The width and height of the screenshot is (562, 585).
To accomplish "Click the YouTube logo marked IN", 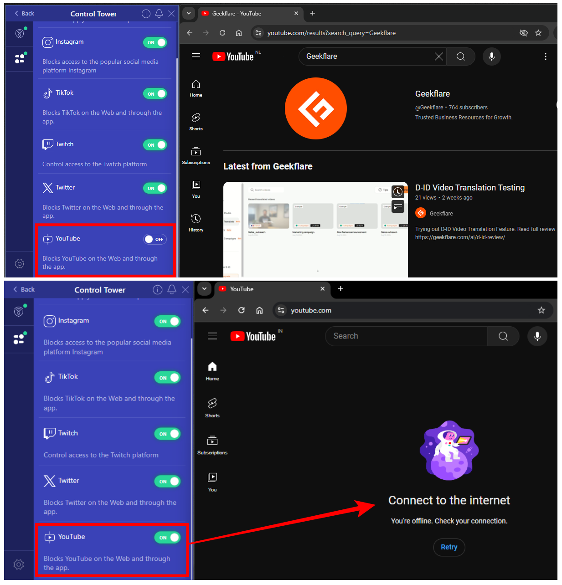I will click(253, 336).
